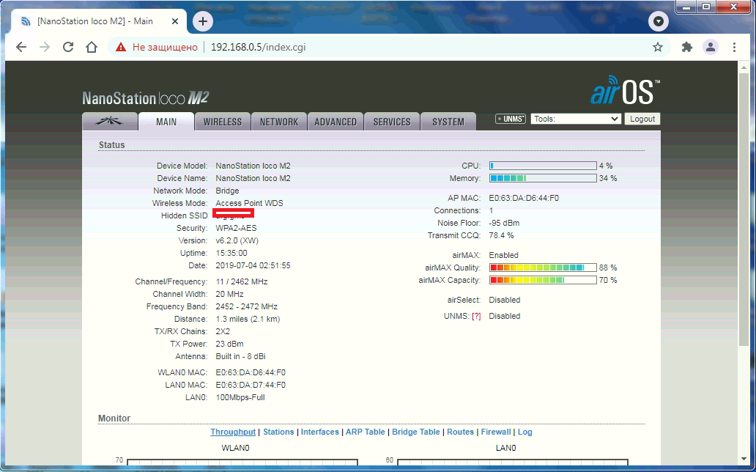
Task: Click the Frequency Band value 2452 - 2472 MHz
Action: [246, 307]
